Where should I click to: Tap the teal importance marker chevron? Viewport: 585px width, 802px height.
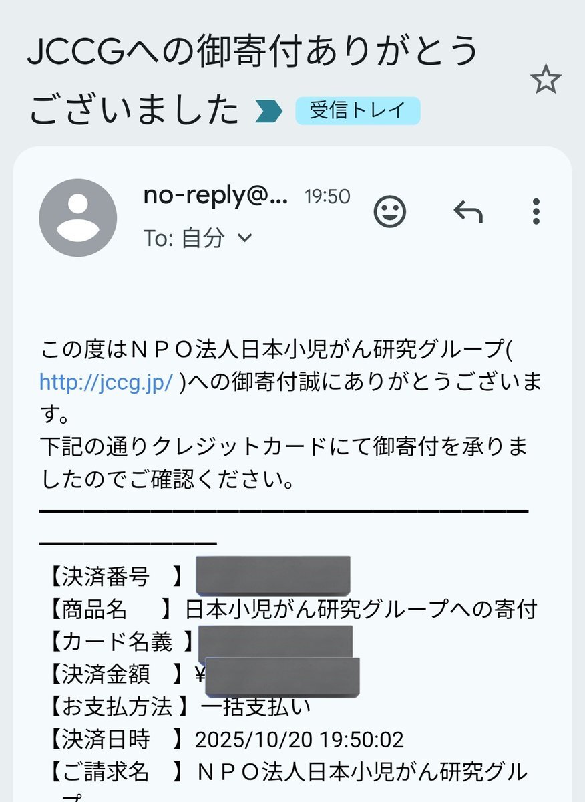pos(268,111)
